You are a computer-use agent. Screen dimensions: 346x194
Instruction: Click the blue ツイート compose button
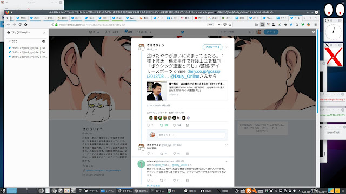271,32
